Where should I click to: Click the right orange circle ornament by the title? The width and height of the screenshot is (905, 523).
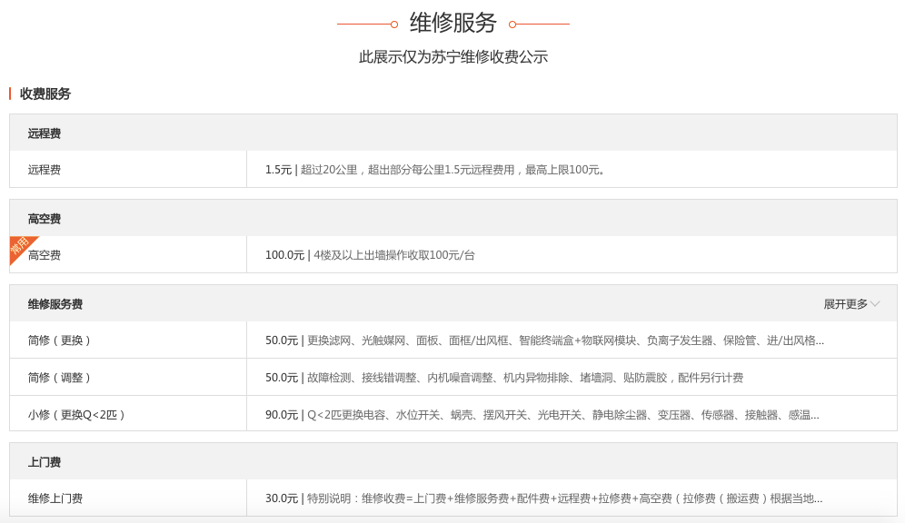pos(512,25)
